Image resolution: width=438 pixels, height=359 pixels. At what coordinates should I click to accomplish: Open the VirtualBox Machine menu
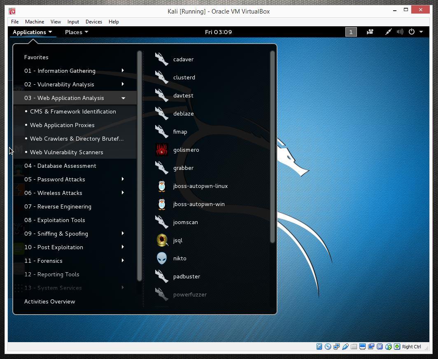tap(35, 22)
